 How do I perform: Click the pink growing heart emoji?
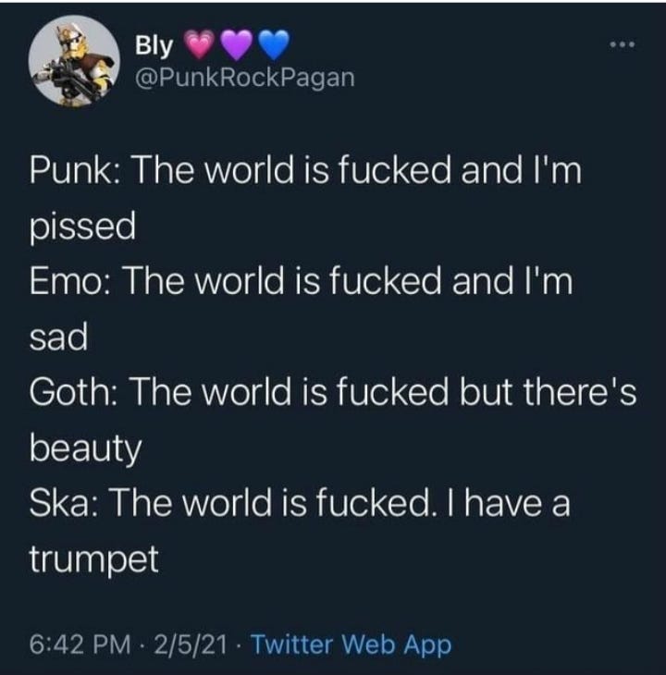[x=201, y=44]
